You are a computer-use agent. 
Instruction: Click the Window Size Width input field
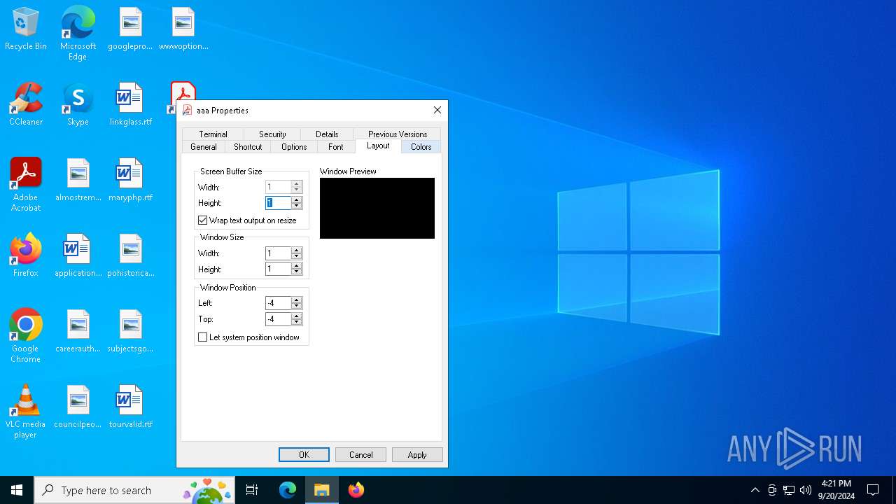click(279, 253)
